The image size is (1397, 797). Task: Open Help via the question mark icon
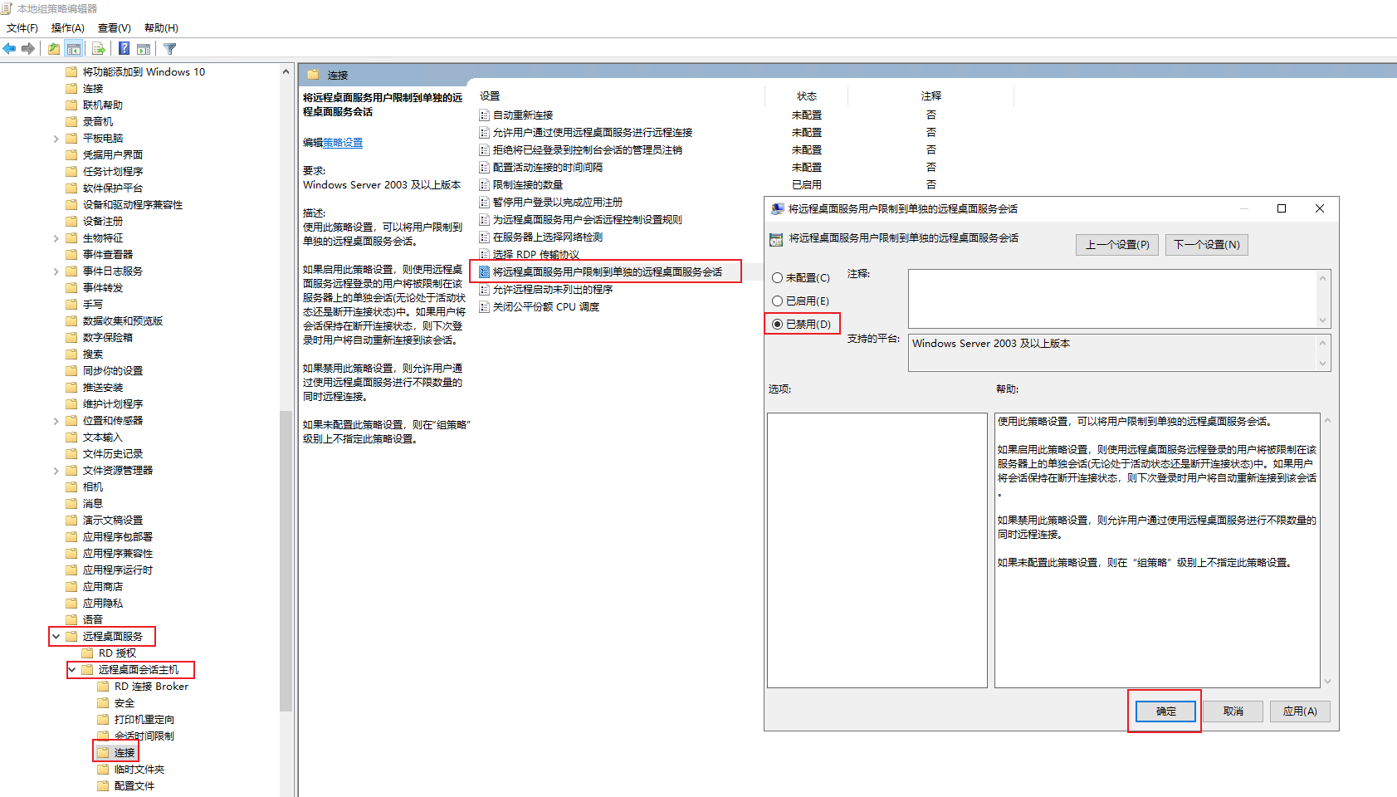pos(124,49)
